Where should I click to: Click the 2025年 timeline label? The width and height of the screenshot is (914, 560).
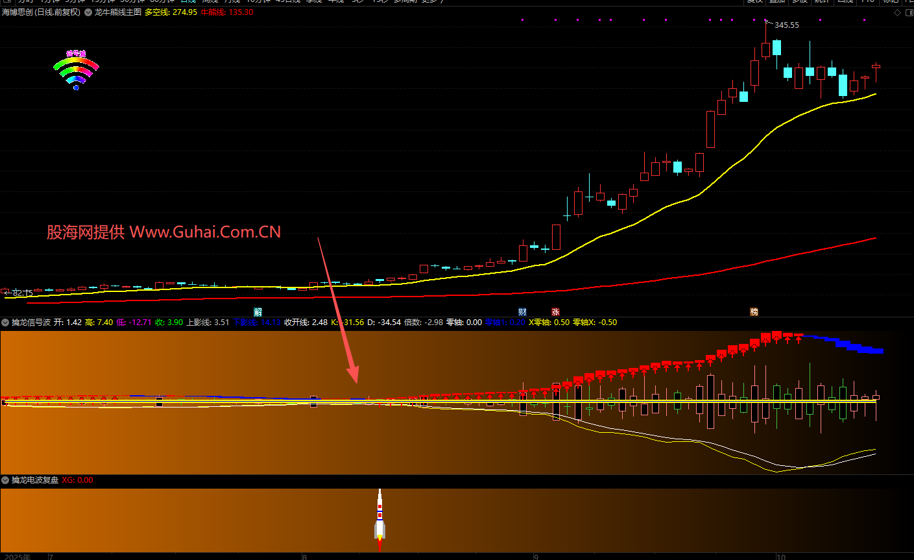(17, 556)
